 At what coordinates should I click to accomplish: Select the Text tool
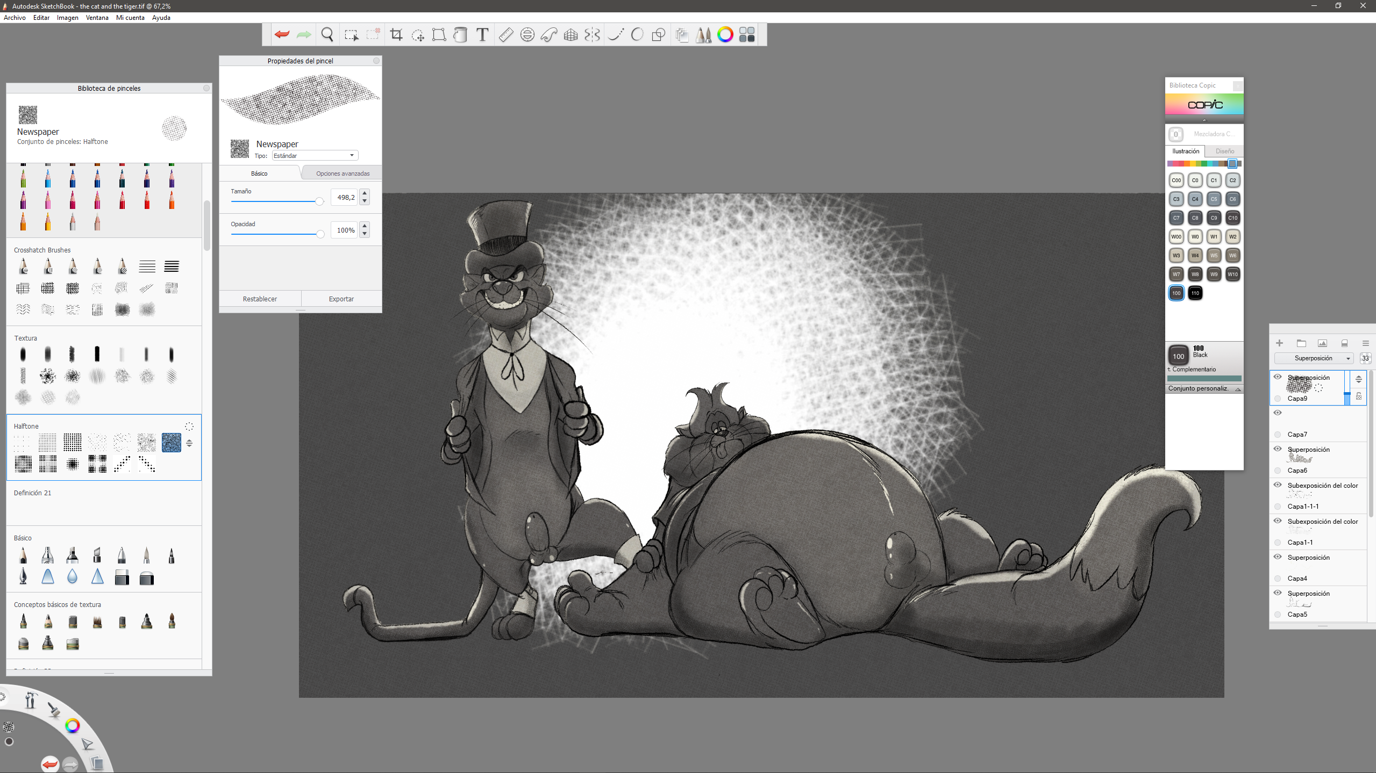pyautogui.click(x=482, y=35)
